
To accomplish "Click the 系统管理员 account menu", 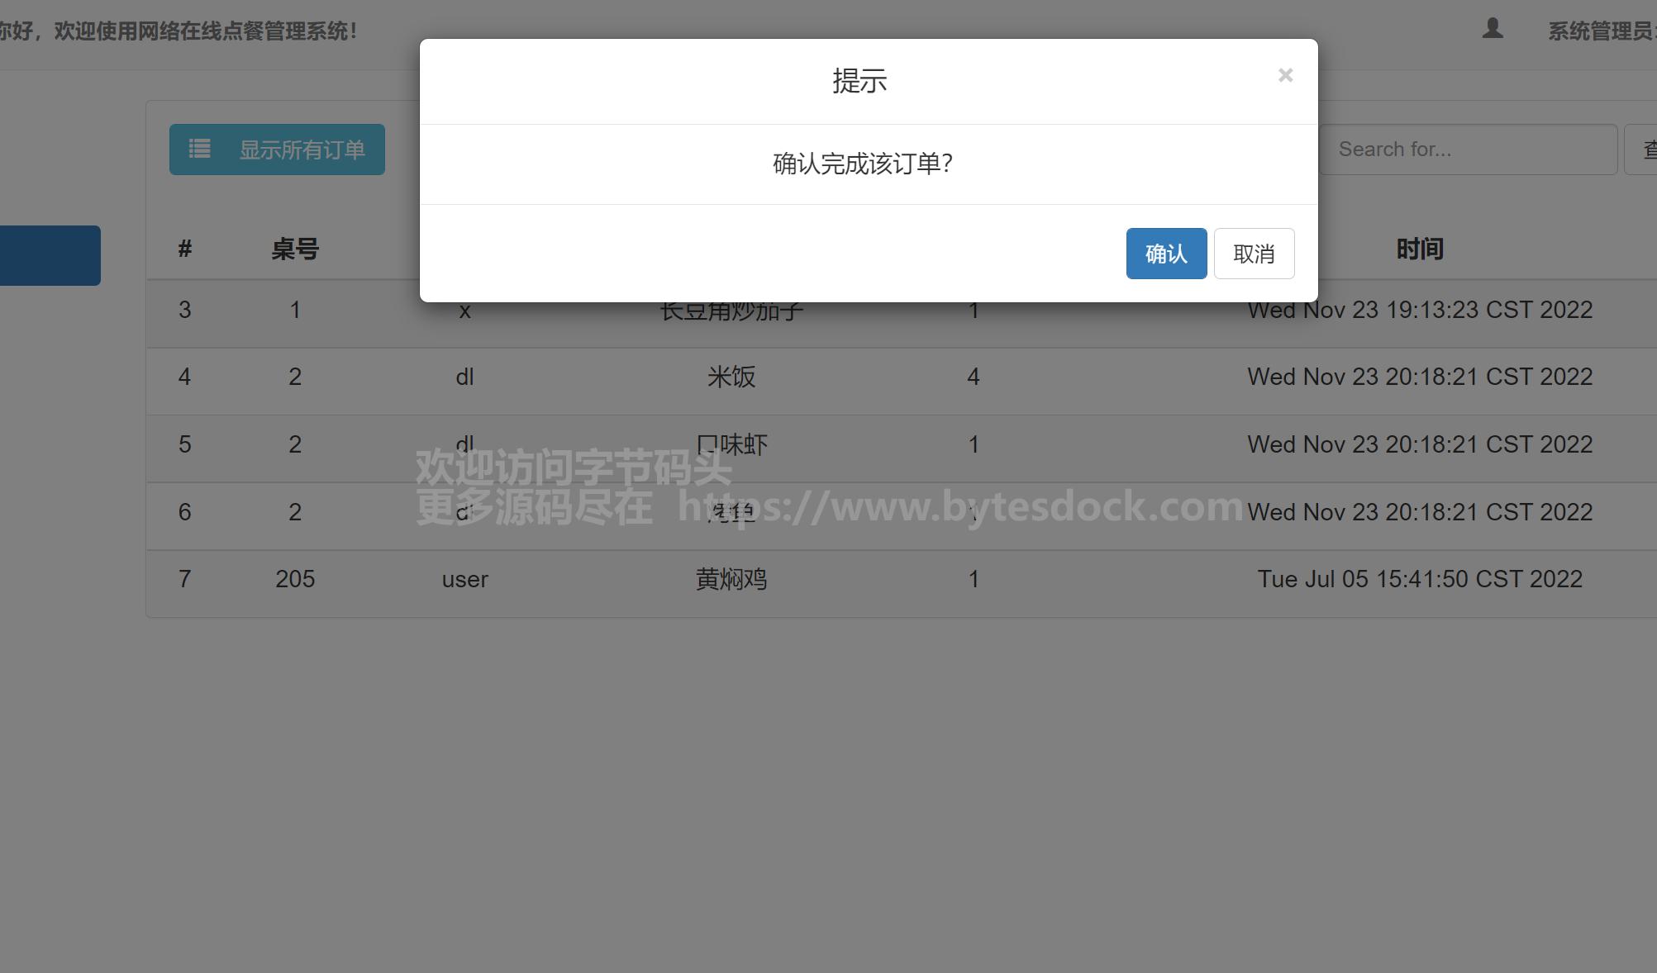I will tap(1600, 31).
